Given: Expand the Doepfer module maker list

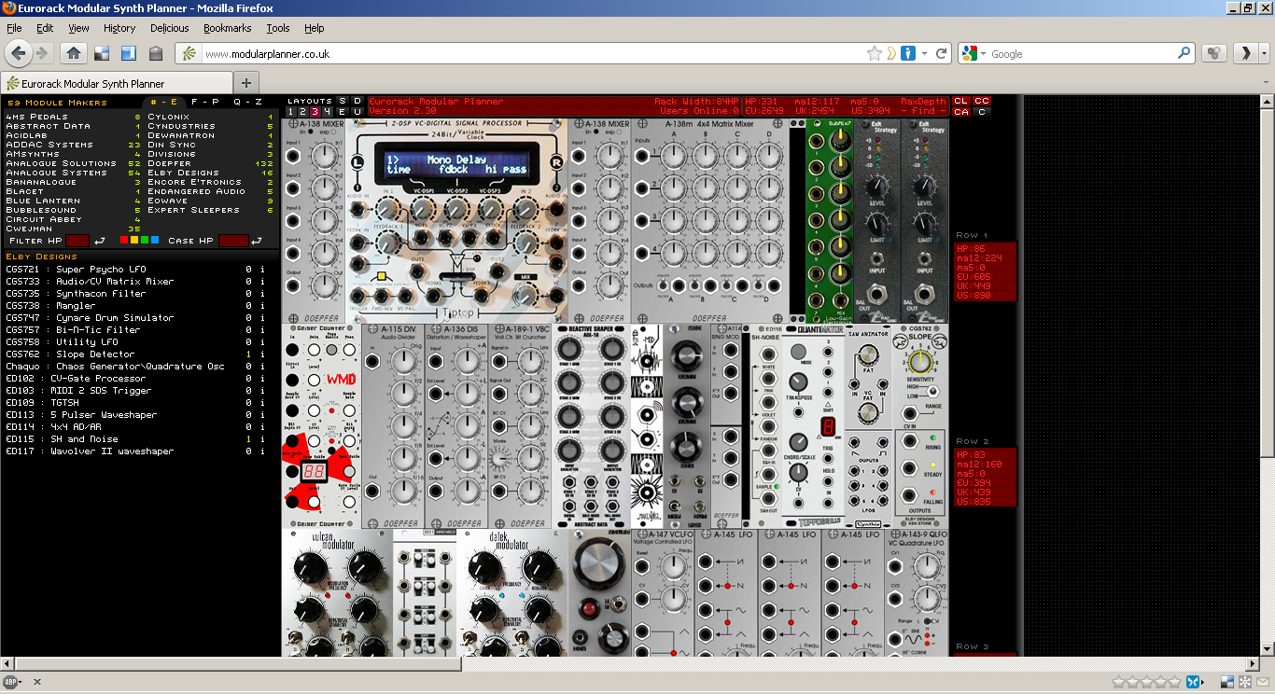Looking at the screenshot, I should 169,163.
